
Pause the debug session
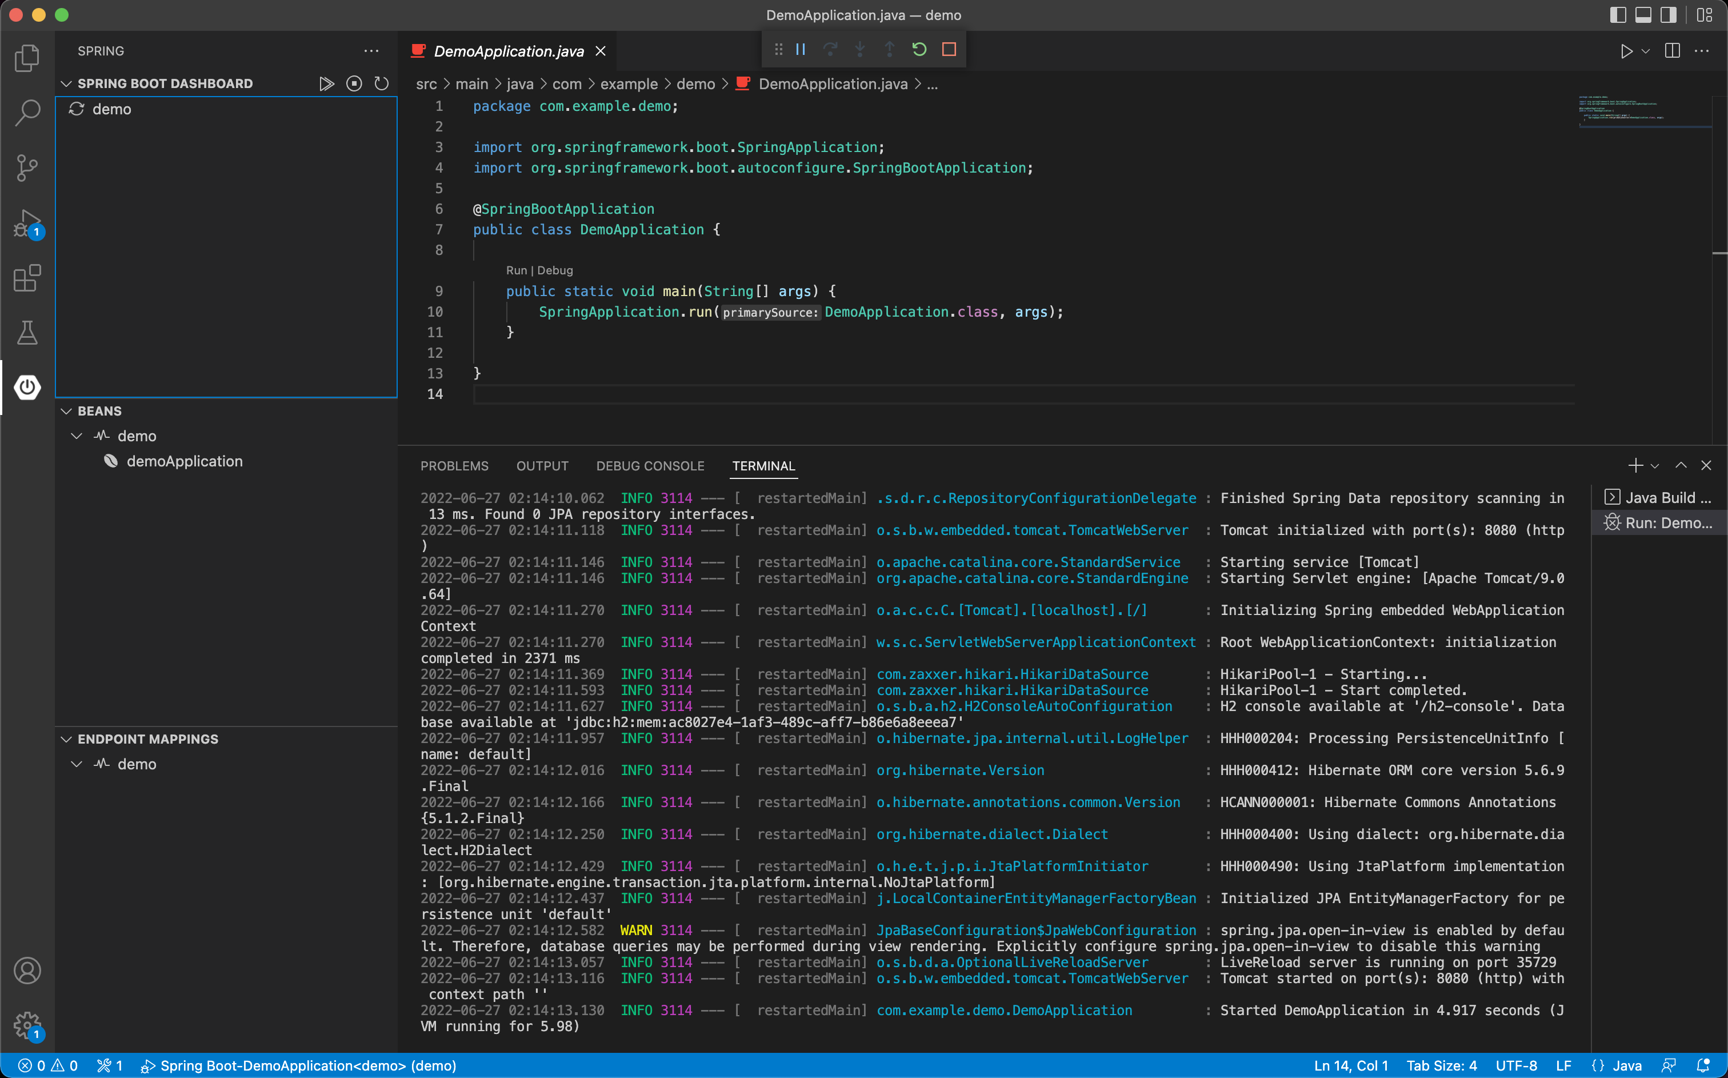pos(800,49)
